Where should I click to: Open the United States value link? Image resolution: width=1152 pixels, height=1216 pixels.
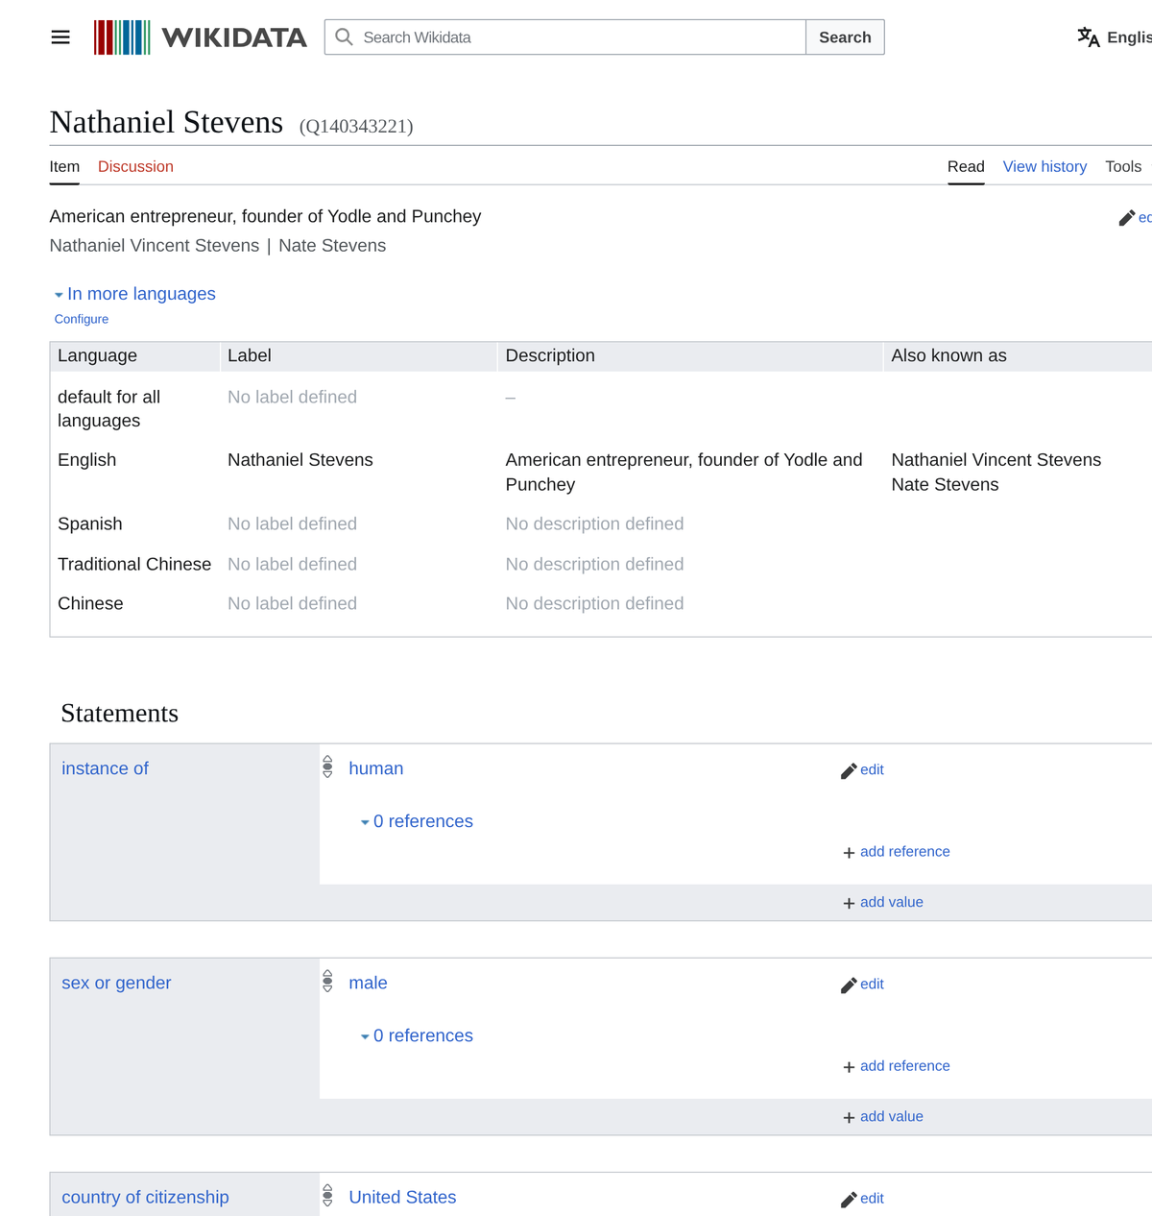point(402,1197)
